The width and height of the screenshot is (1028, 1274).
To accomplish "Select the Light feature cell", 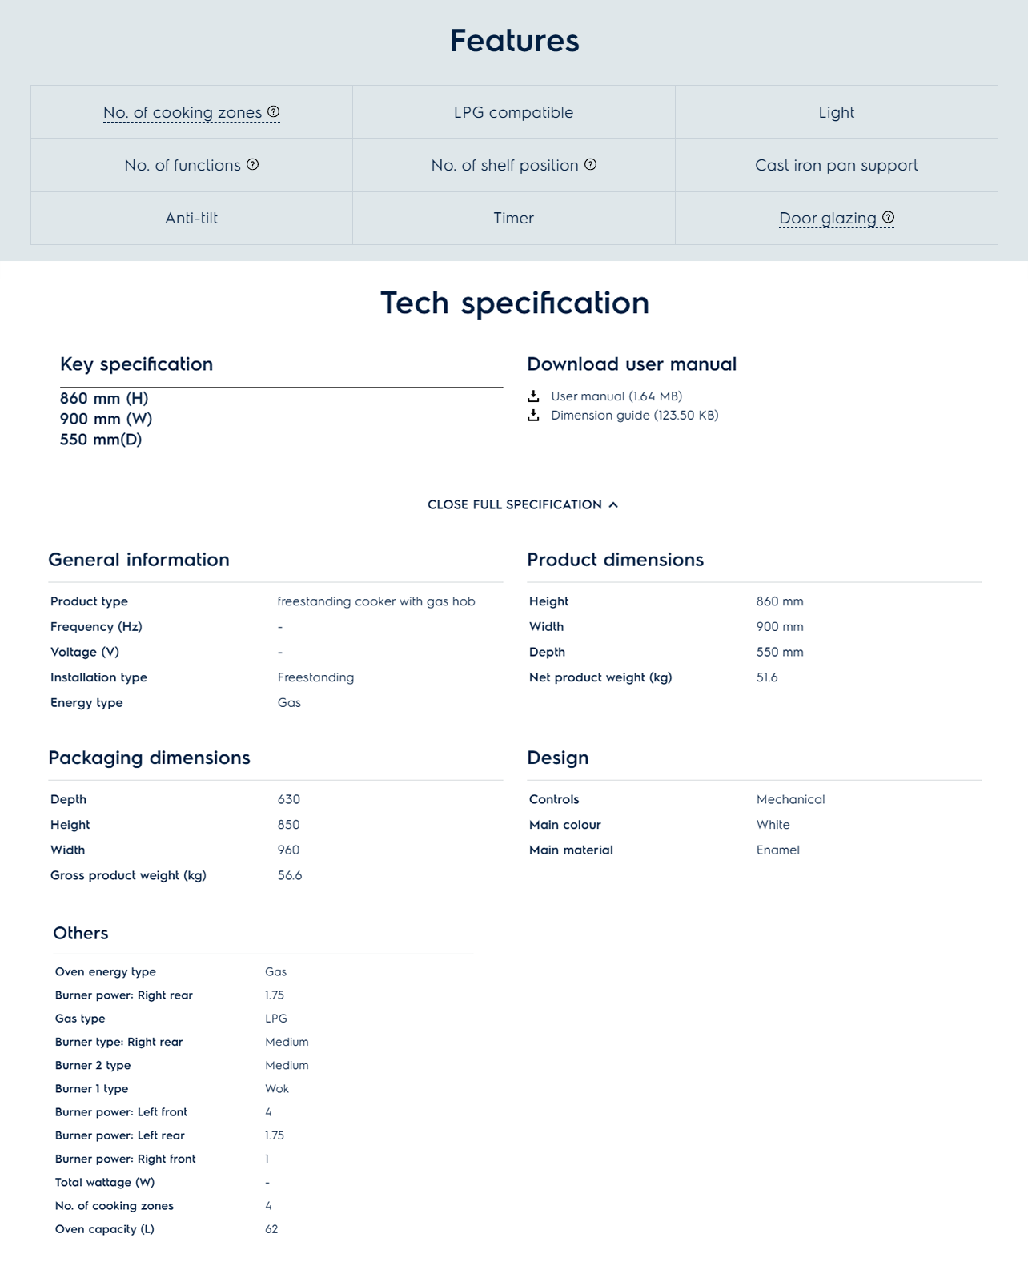I will 836,112.
